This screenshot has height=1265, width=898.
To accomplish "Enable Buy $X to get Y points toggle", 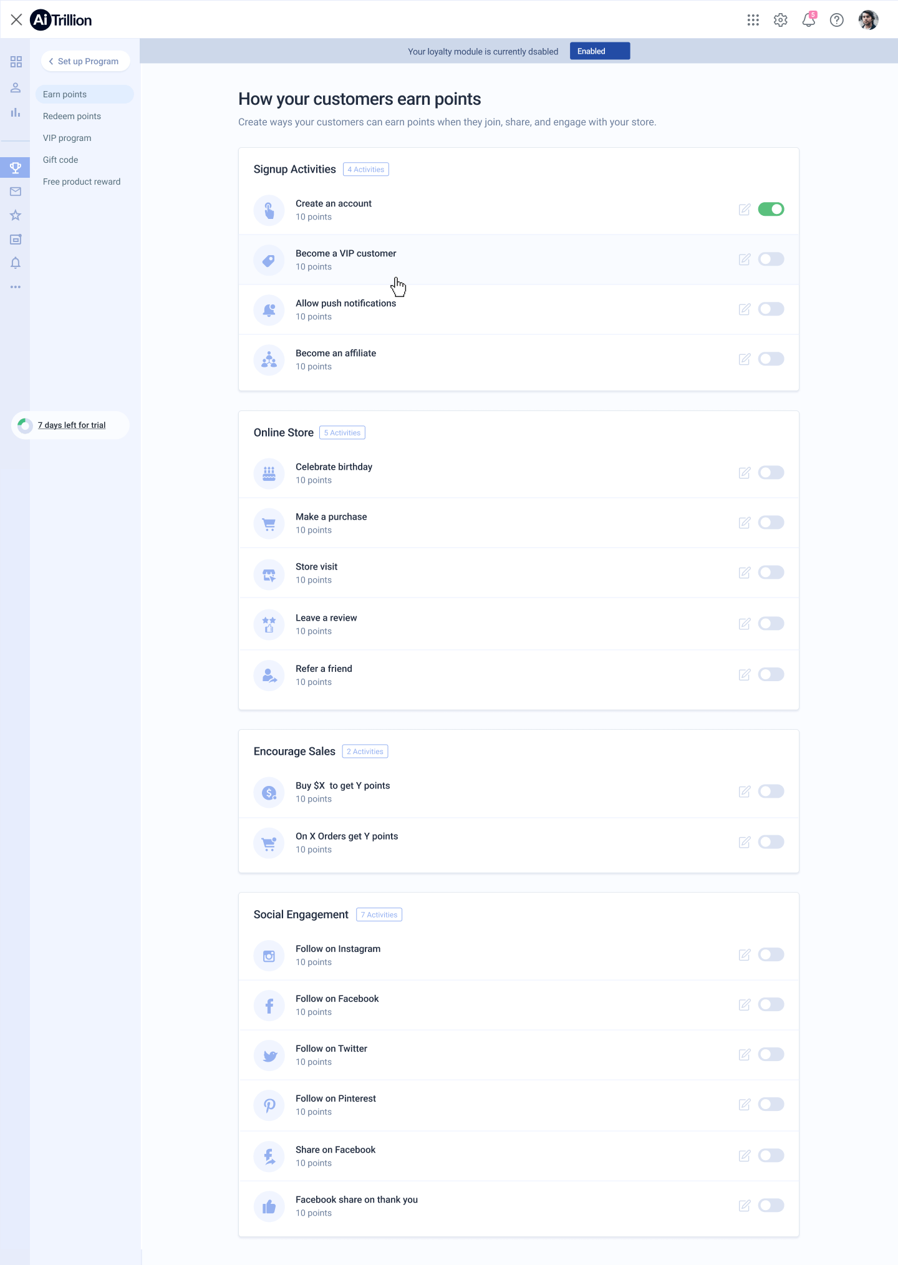I will click(771, 791).
